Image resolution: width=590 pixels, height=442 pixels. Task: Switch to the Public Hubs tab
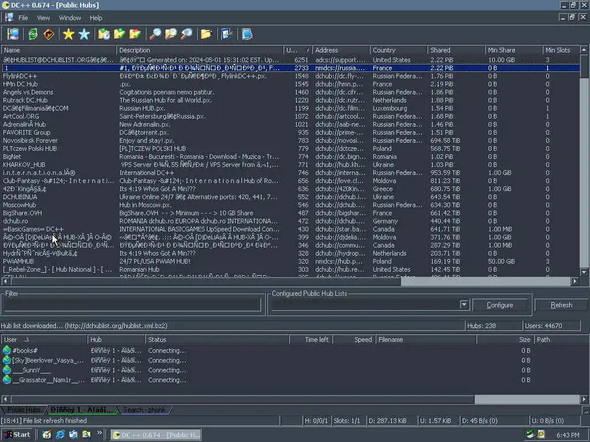click(24, 410)
